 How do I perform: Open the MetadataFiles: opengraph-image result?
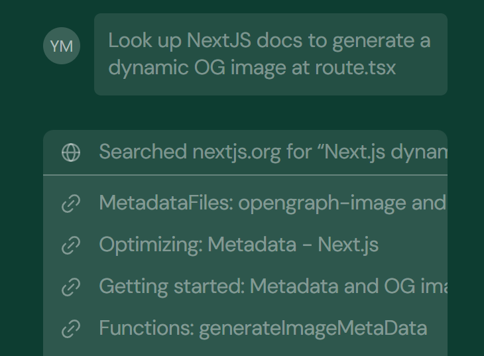[x=272, y=203]
